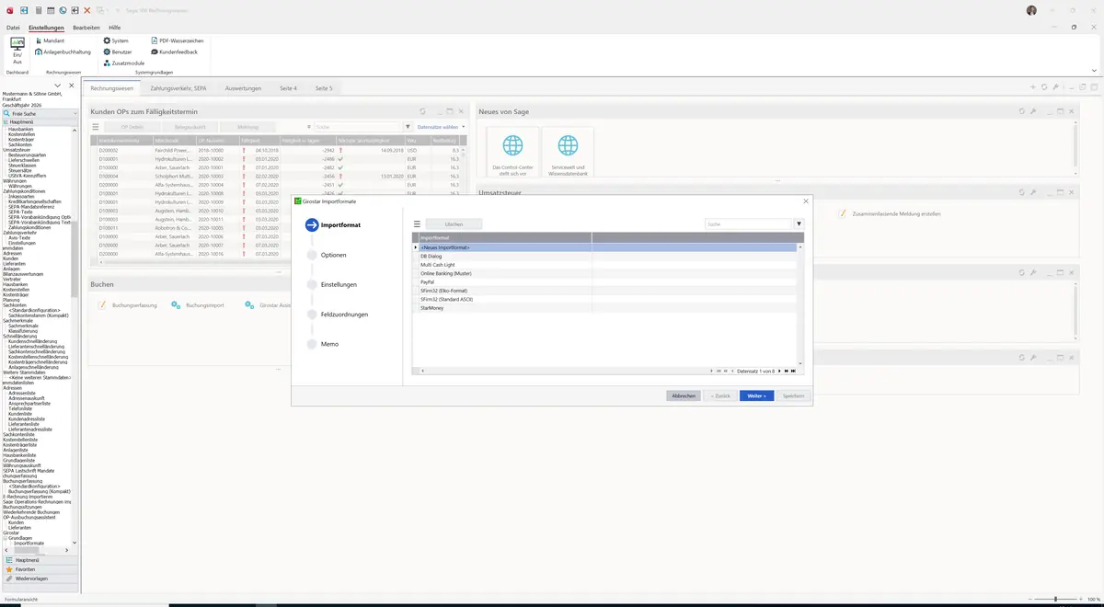The height and width of the screenshot is (607, 1104).
Task: Open Benutzer settings in ribbon
Action: point(118,52)
